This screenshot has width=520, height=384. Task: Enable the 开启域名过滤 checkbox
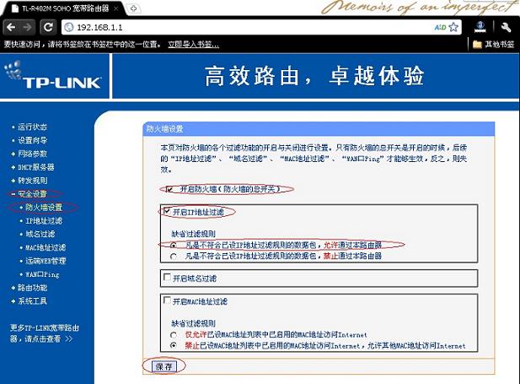[x=167, y=277]
